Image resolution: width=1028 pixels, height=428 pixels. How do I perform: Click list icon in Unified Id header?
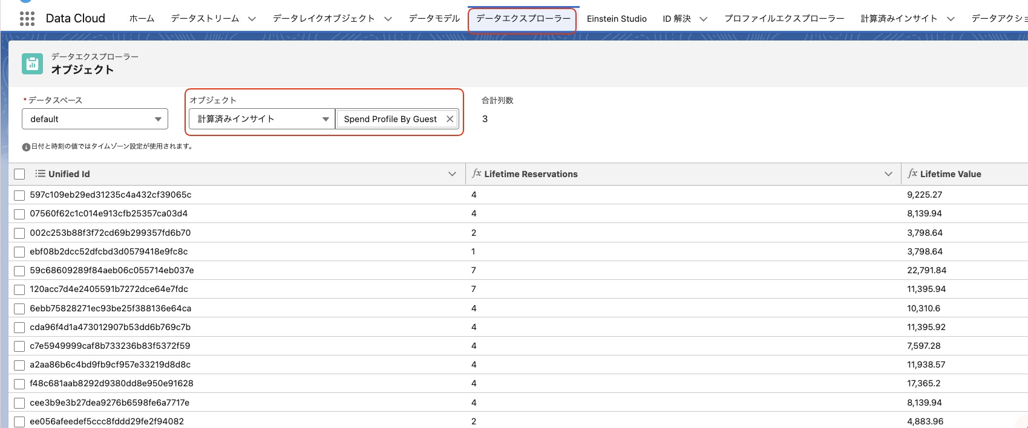pos(40,173)
